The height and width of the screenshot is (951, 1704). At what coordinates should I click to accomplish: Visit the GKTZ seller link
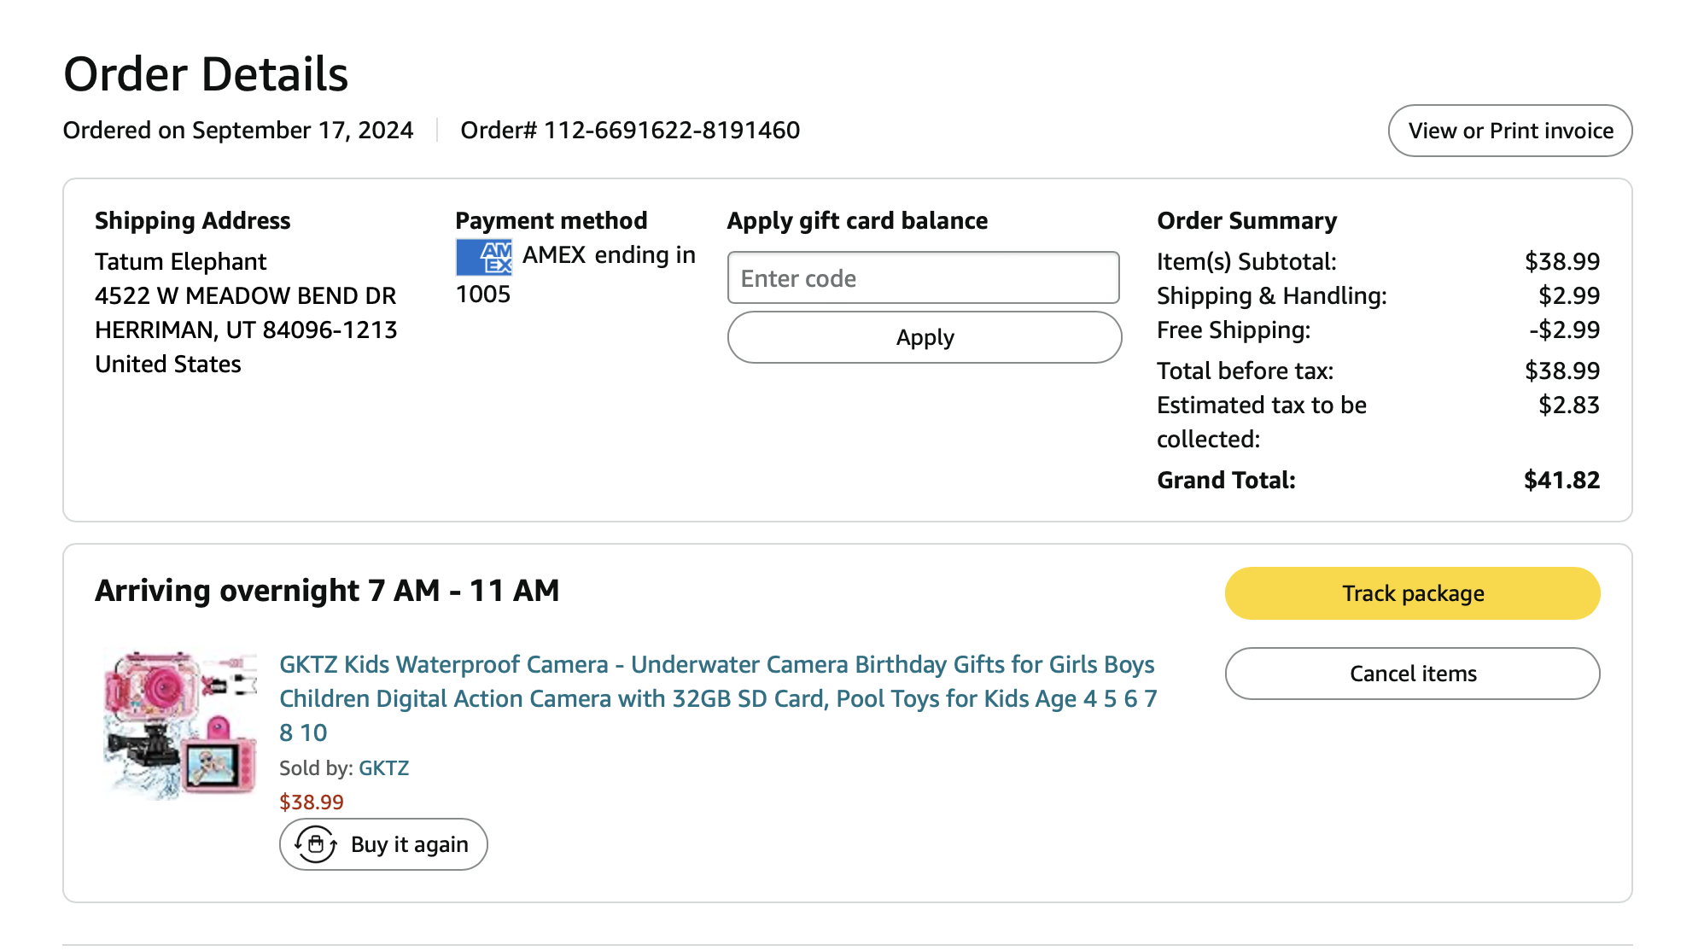coord(383,767)
